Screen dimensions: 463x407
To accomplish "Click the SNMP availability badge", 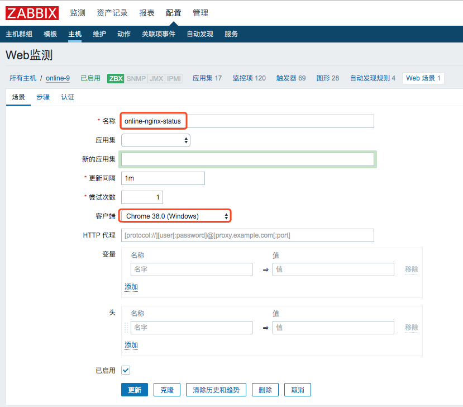I will 136,78.
